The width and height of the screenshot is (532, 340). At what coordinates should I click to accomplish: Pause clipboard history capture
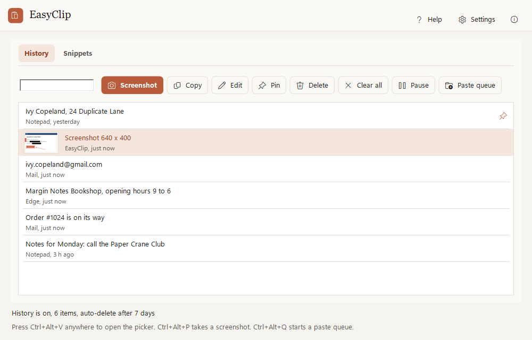(x=413, y=85)
